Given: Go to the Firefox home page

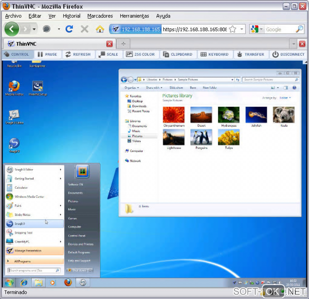Looking at the screenshot, I should (100, 29).
